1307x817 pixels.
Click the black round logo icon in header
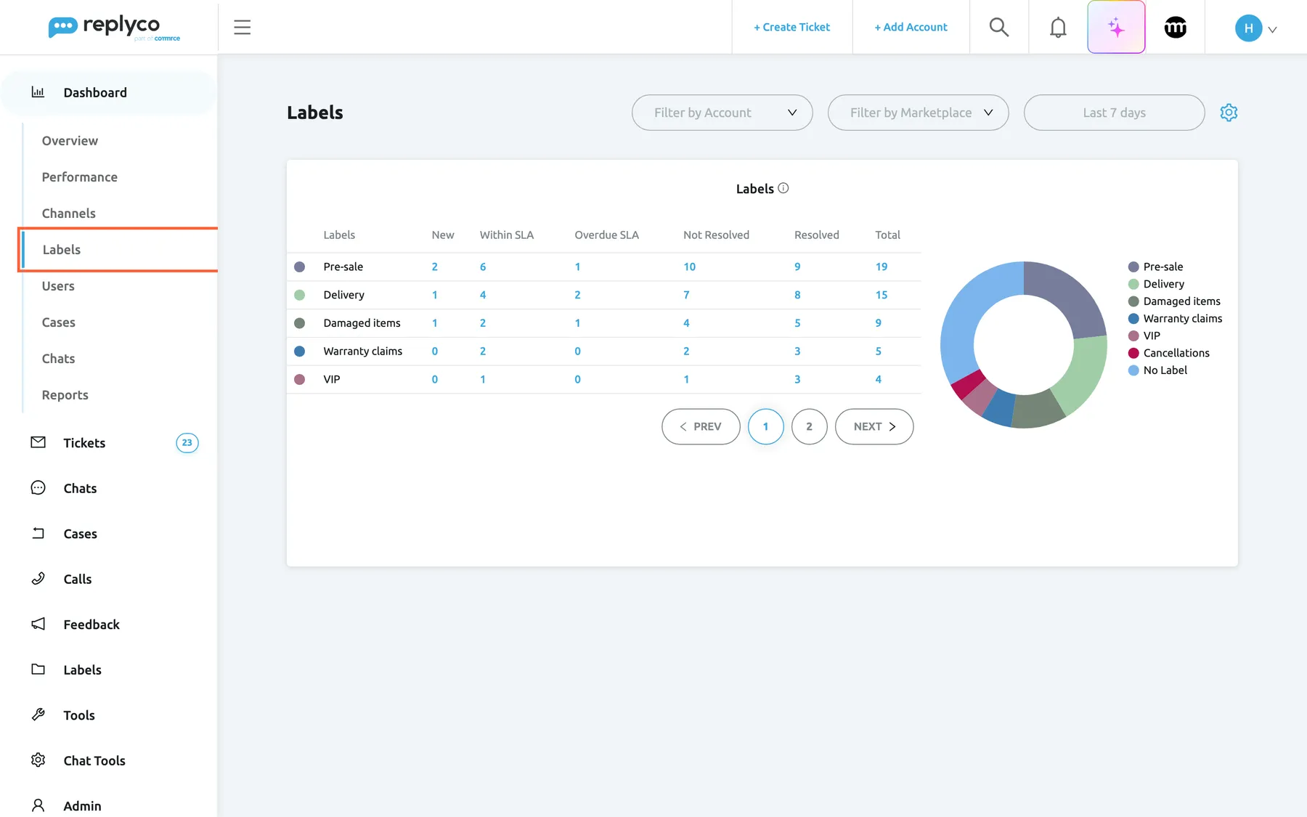(1176, 28)
